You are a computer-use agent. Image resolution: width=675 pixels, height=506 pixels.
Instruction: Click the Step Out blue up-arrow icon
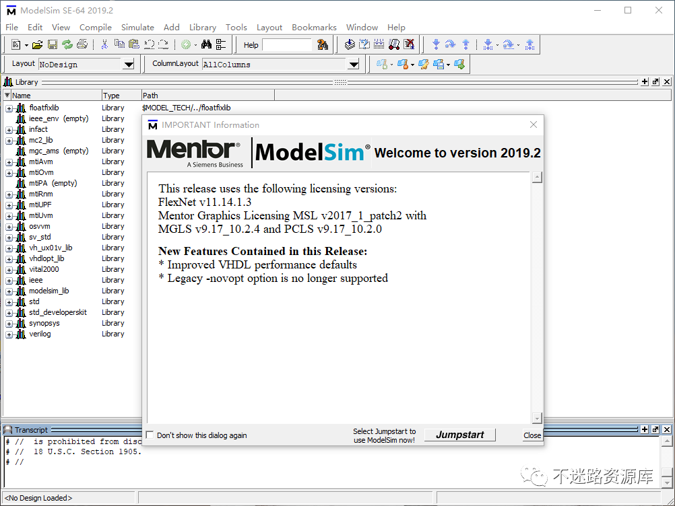(x=465, y=44)
